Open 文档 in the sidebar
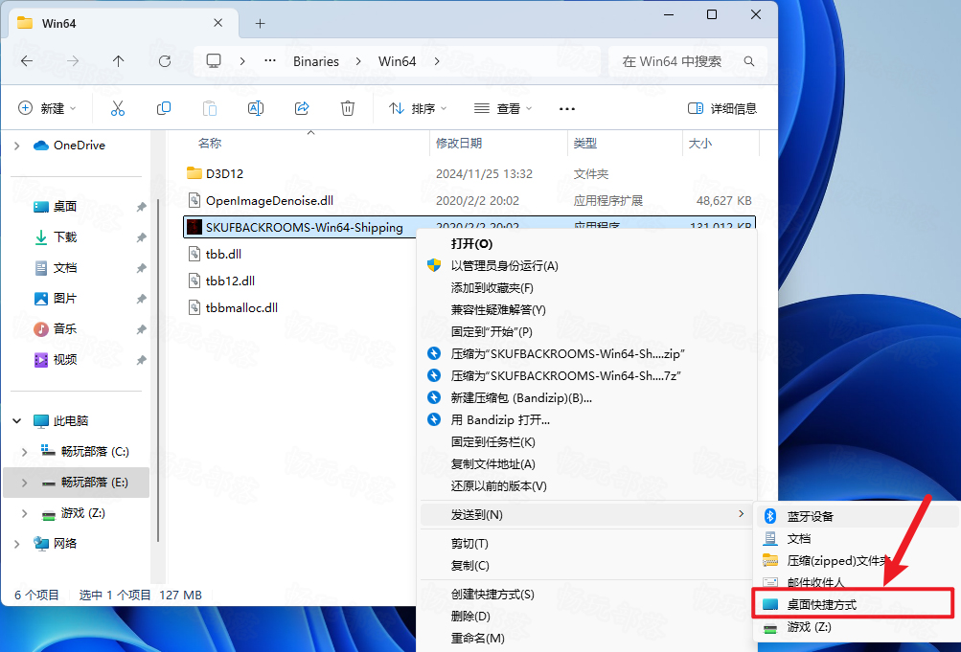This screenshot has height=652, width=961. click(65, 268)
